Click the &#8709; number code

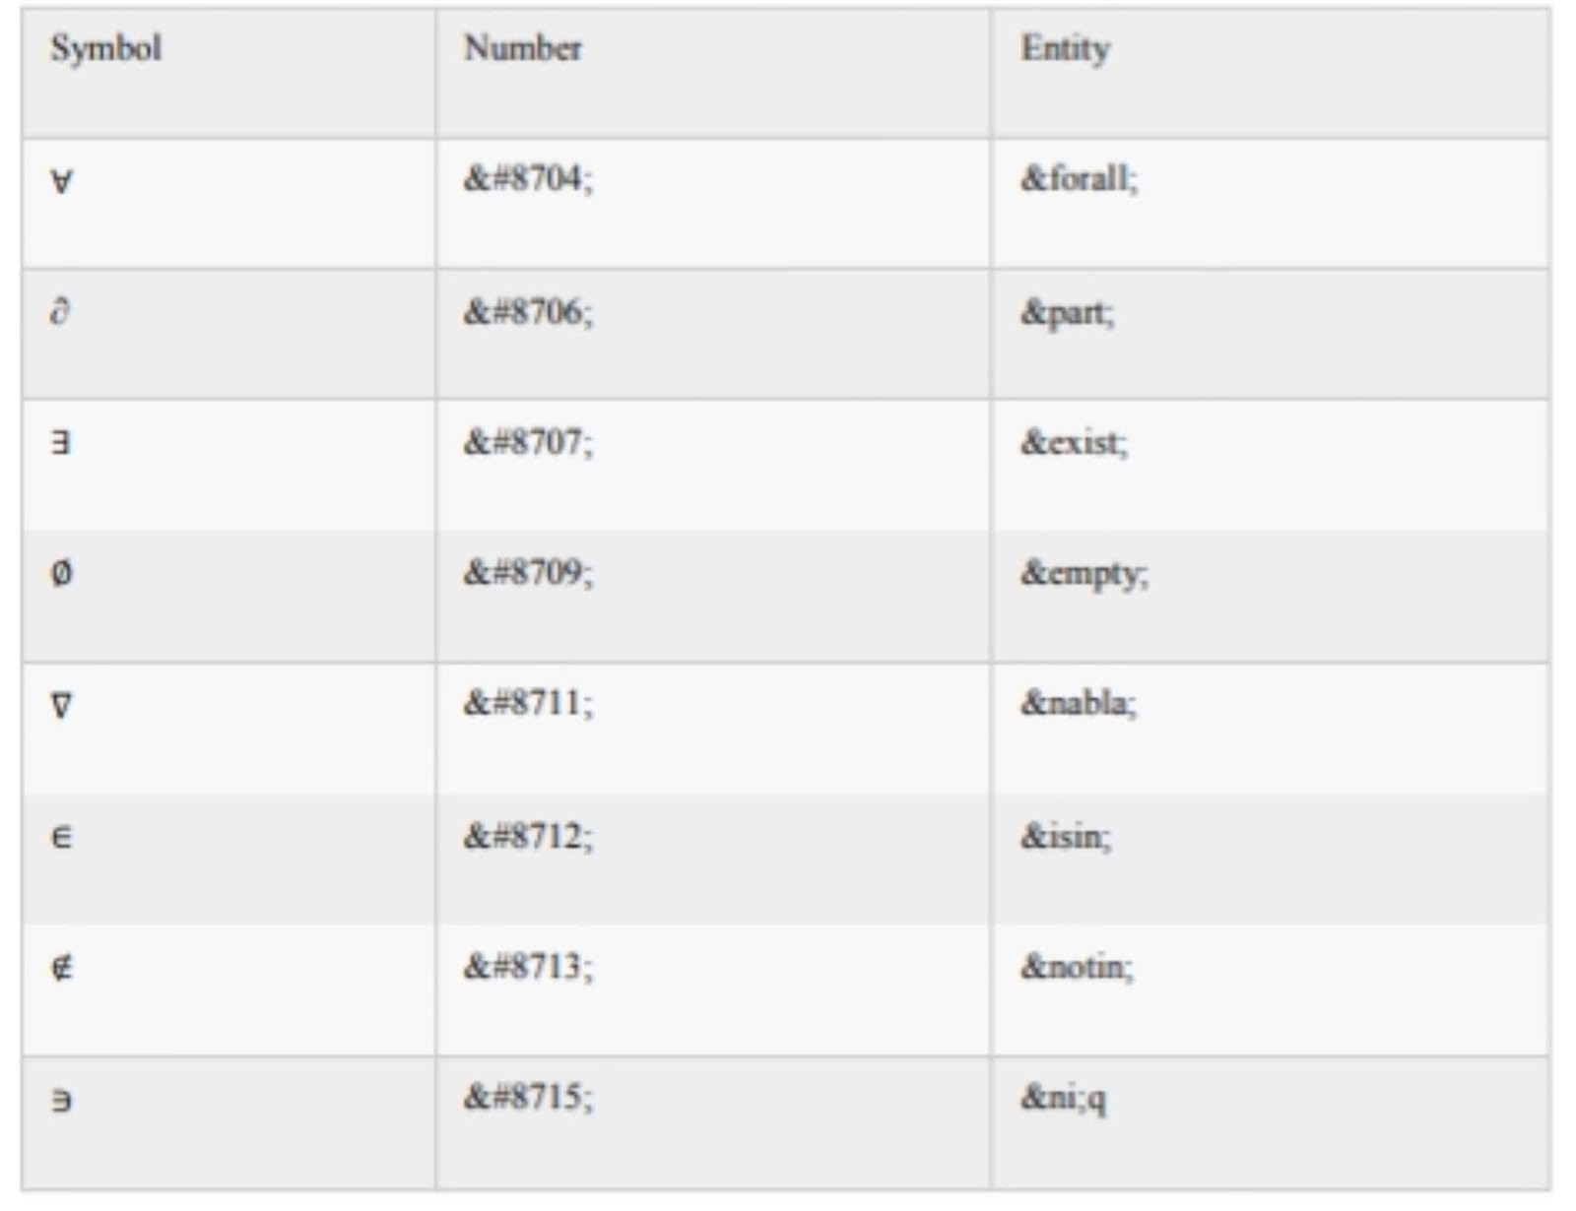point(529,572)
